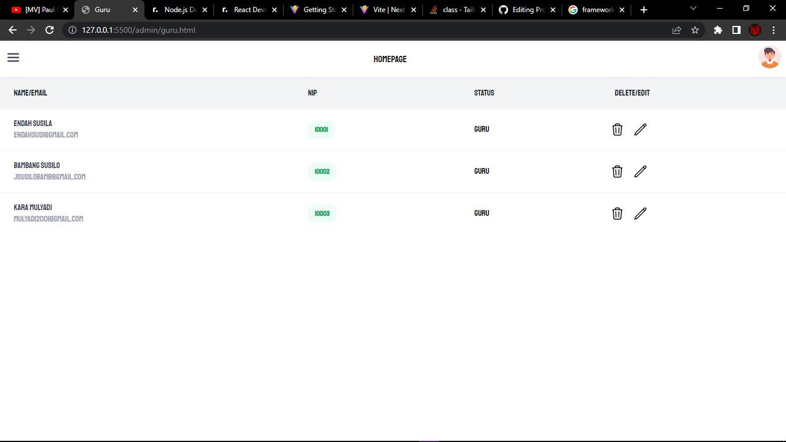This screenshot has height=442, width=786.
Task: Delete the Bambang Susilo record
Action: click(x=617, y=171)
